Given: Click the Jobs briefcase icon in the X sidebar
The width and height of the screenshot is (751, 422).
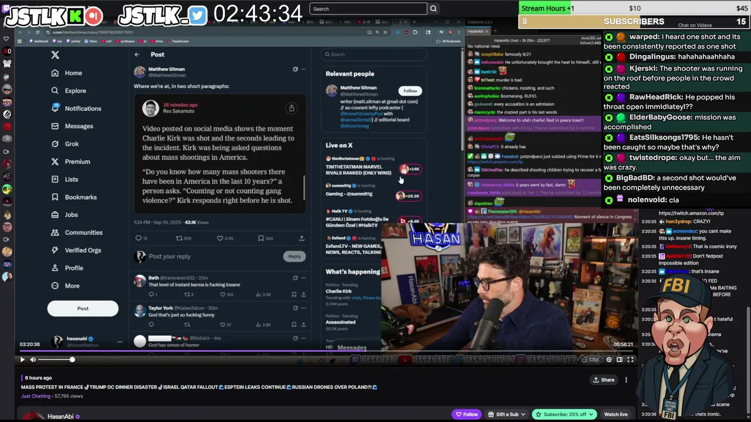Looking at the screenshot, I should (x=55, y=215).
